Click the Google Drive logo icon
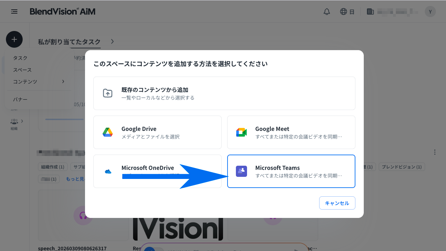 108,132
